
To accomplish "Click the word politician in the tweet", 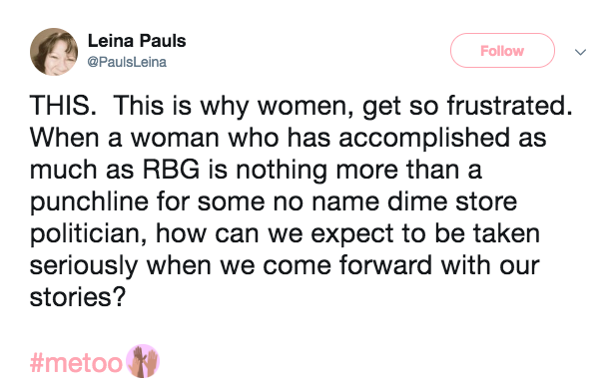I will point(89,234).
